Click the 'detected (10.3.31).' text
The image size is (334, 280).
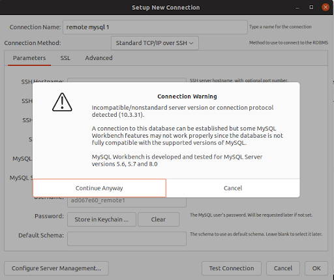pos(118,115)
